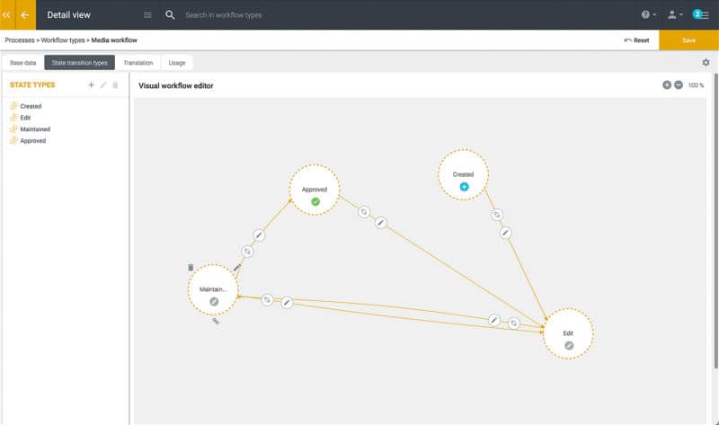Image resolution: width=719 pixels, height=425 pixels.
Task: Open the Usage tab
Action: tap(177, 63)
